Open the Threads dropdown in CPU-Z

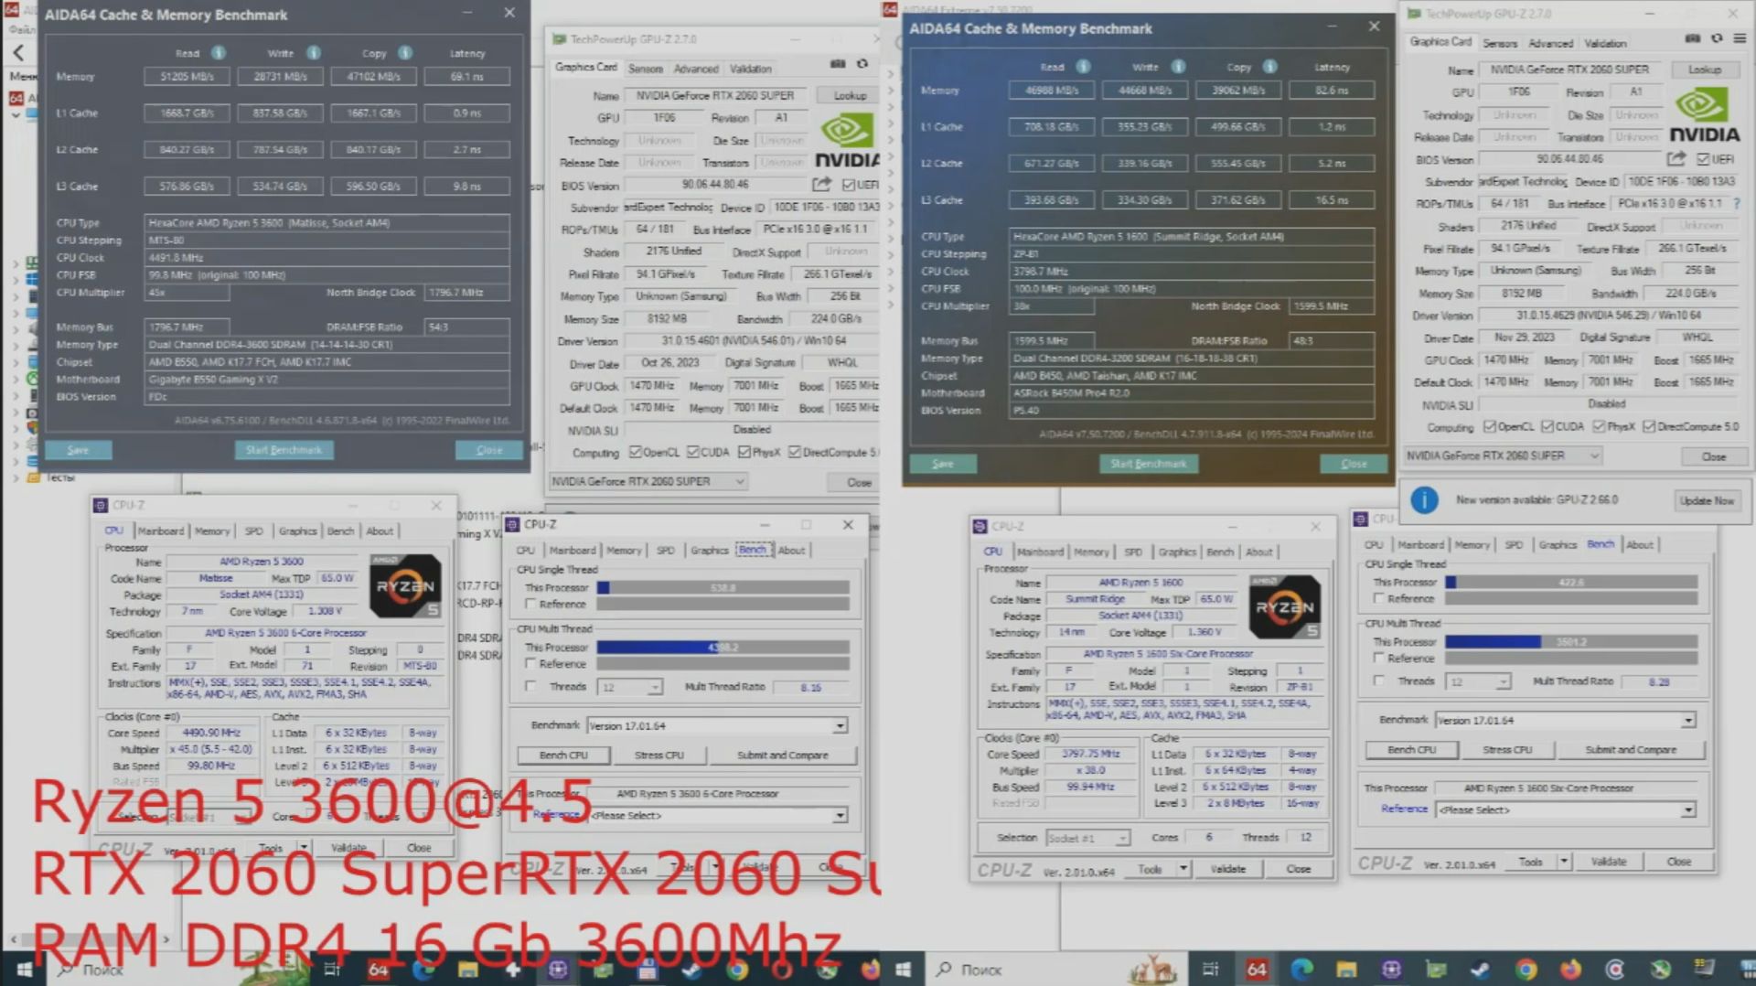click(x=654, y=687)
